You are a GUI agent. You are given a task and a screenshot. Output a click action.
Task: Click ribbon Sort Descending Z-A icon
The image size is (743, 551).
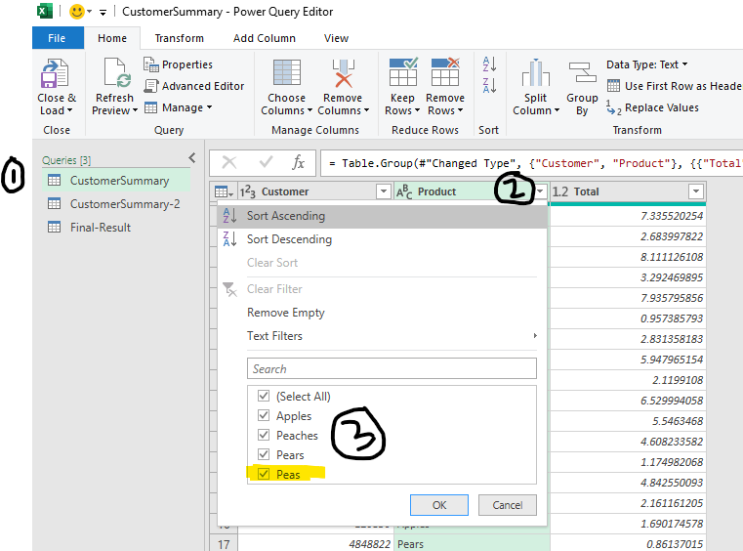click(489, 86)
